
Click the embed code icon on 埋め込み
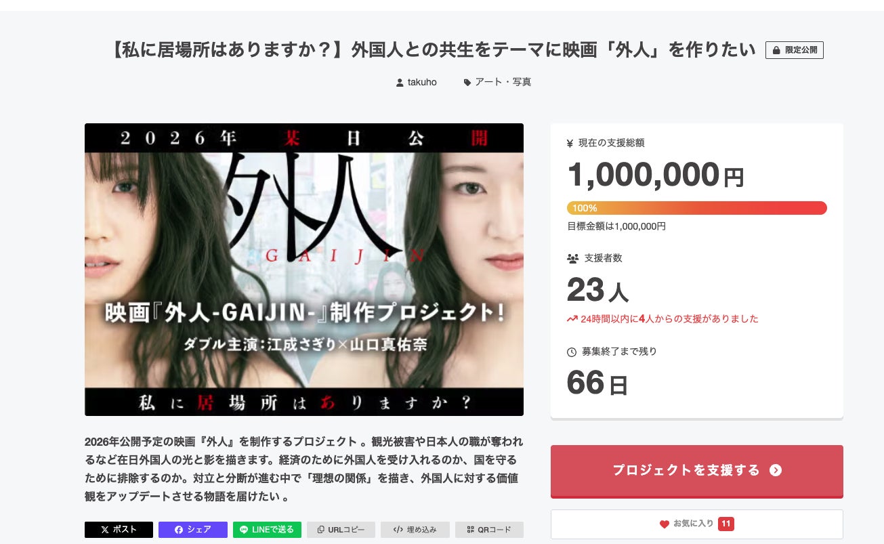398,530
